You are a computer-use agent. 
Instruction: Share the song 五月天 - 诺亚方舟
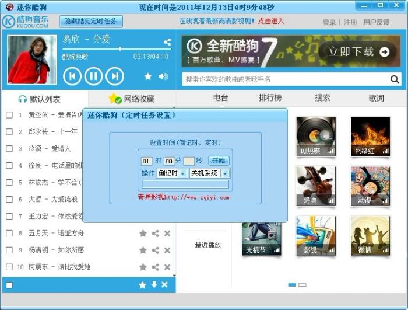pyautogui.click(x=156, y=233)
